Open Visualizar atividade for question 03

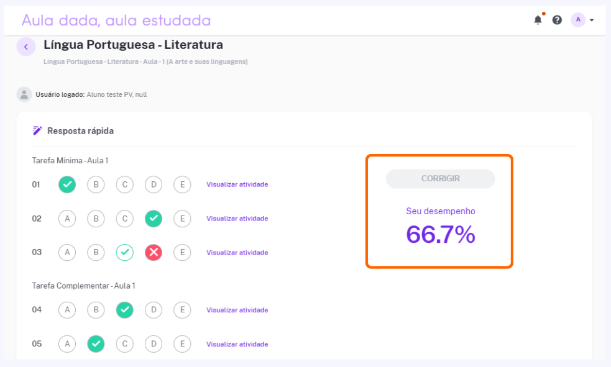[x=237, y=253]
